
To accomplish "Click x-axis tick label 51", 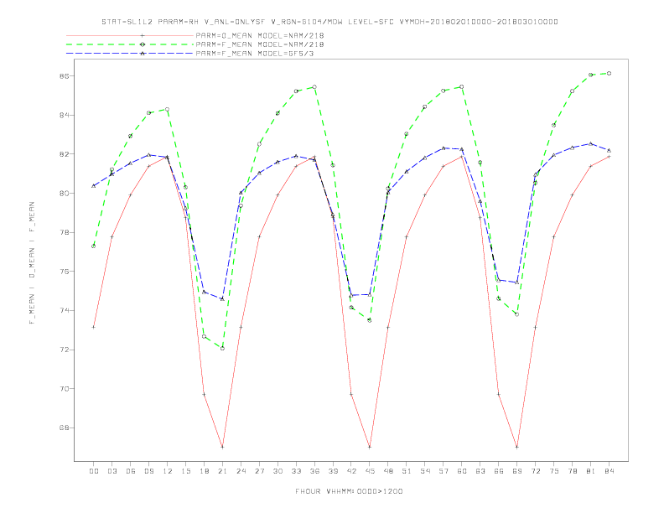I will pyautogui.click(x=407, y=471).
